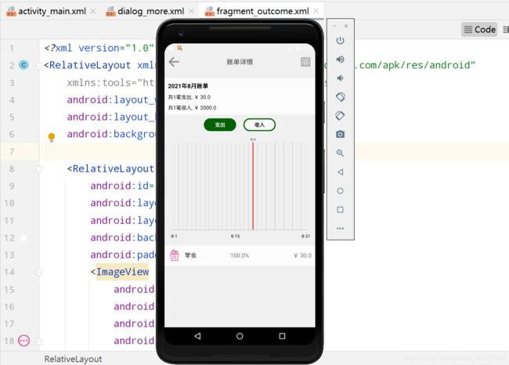
Task: Click the breakpoint icon on line 18
Action: pos(23,341)
